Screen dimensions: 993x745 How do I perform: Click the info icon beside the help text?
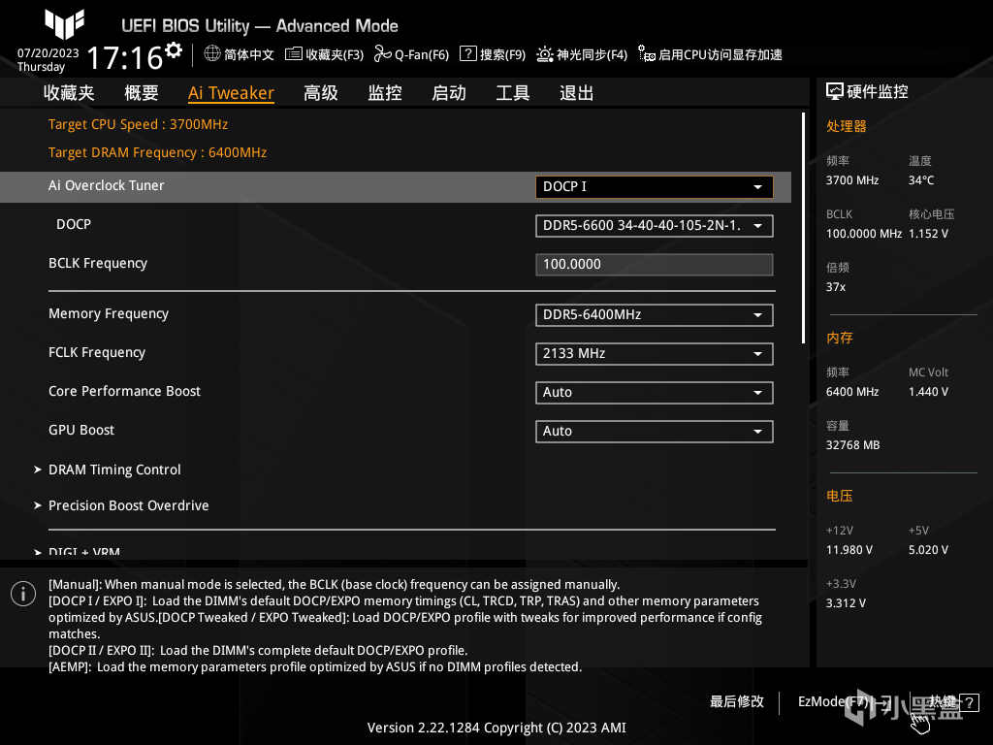23,594
